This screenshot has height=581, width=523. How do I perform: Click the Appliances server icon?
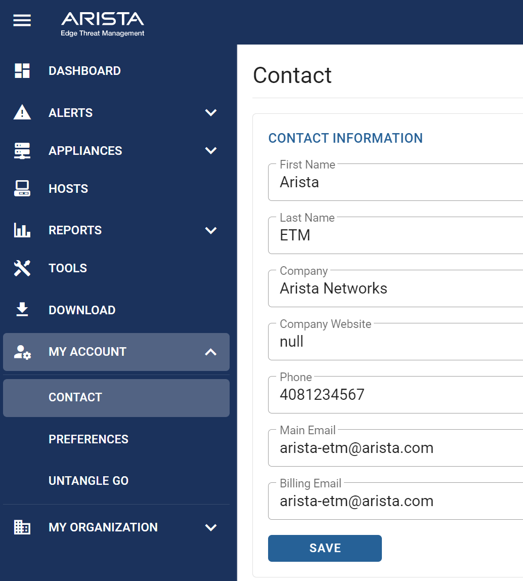tap(22, 151)
